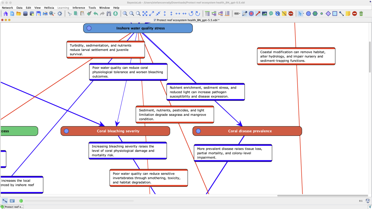
Task: Open a file with folder icon
Action: click(19, 14)
